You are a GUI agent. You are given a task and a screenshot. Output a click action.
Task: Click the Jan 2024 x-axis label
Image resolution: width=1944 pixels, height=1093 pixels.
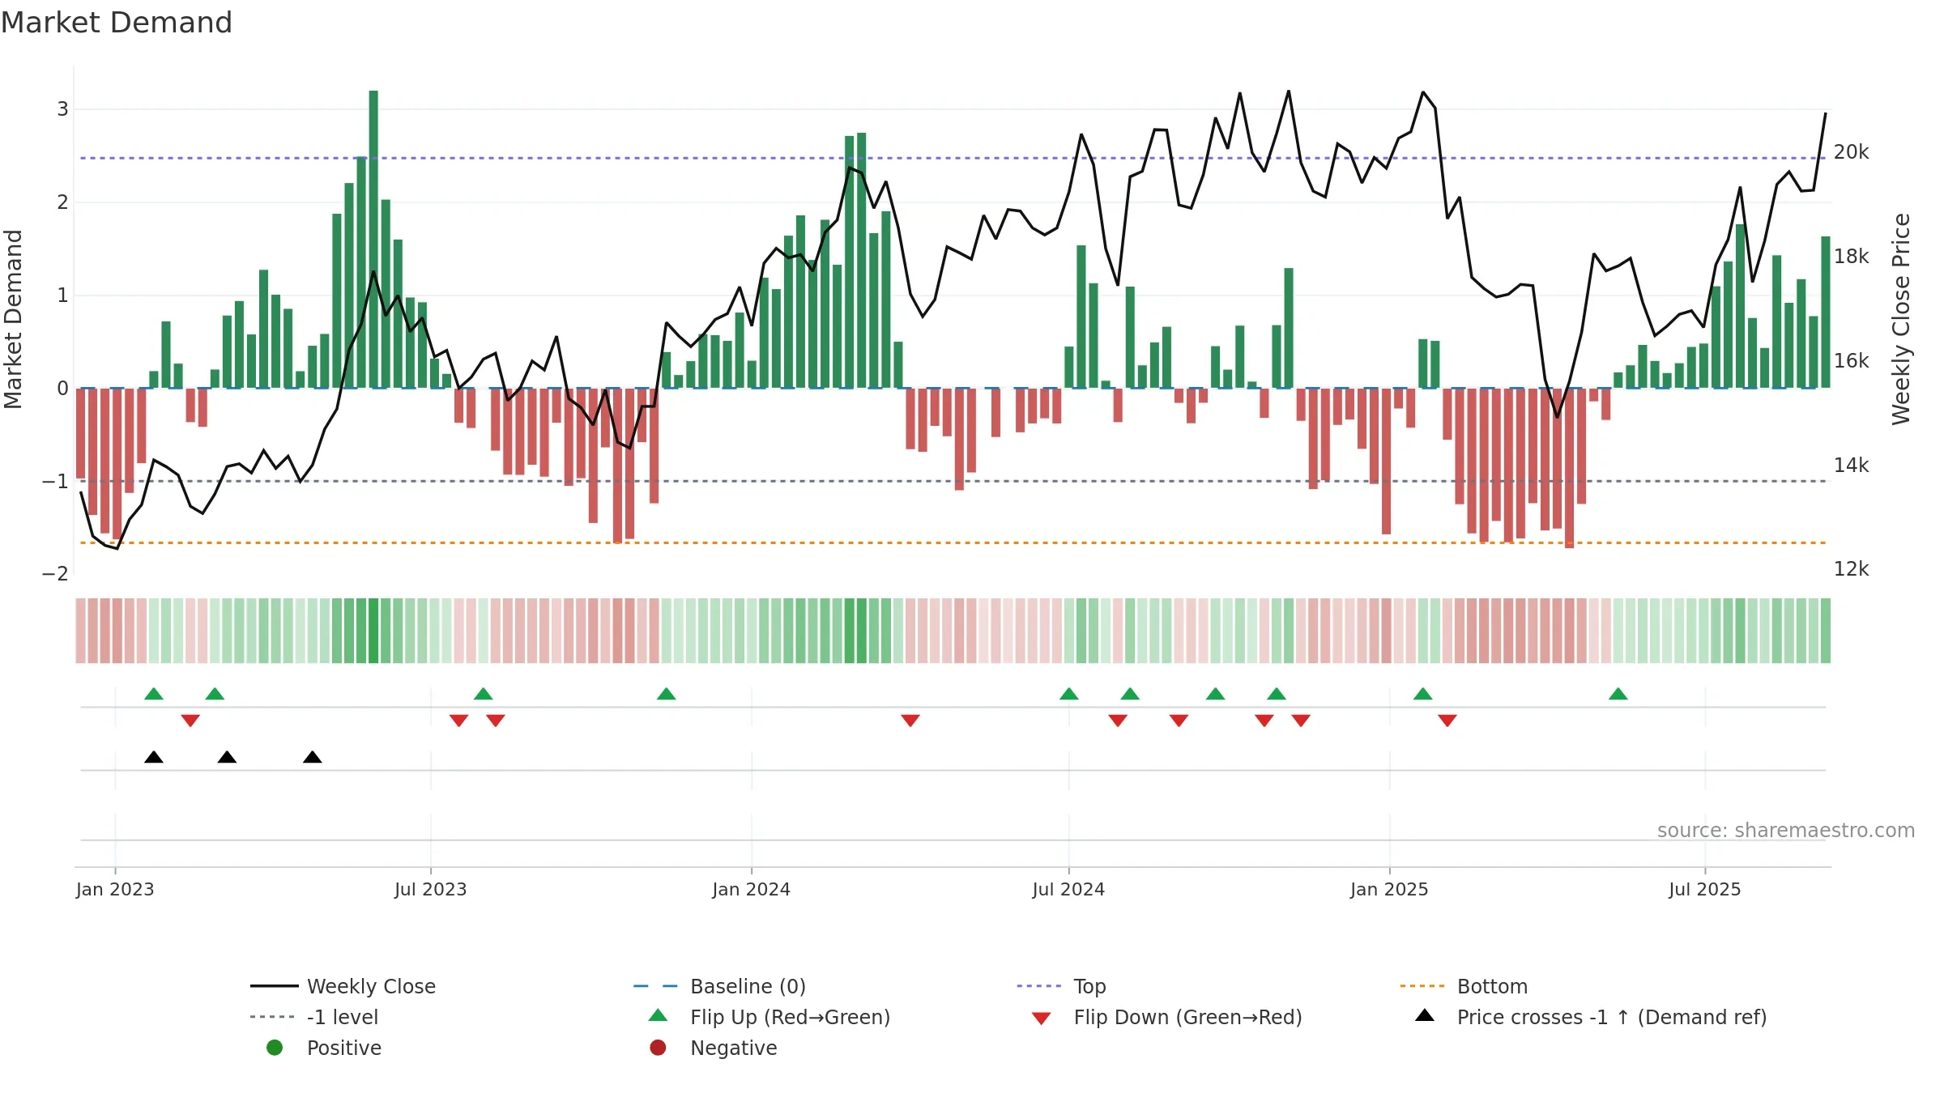click(x=752, y=890)
